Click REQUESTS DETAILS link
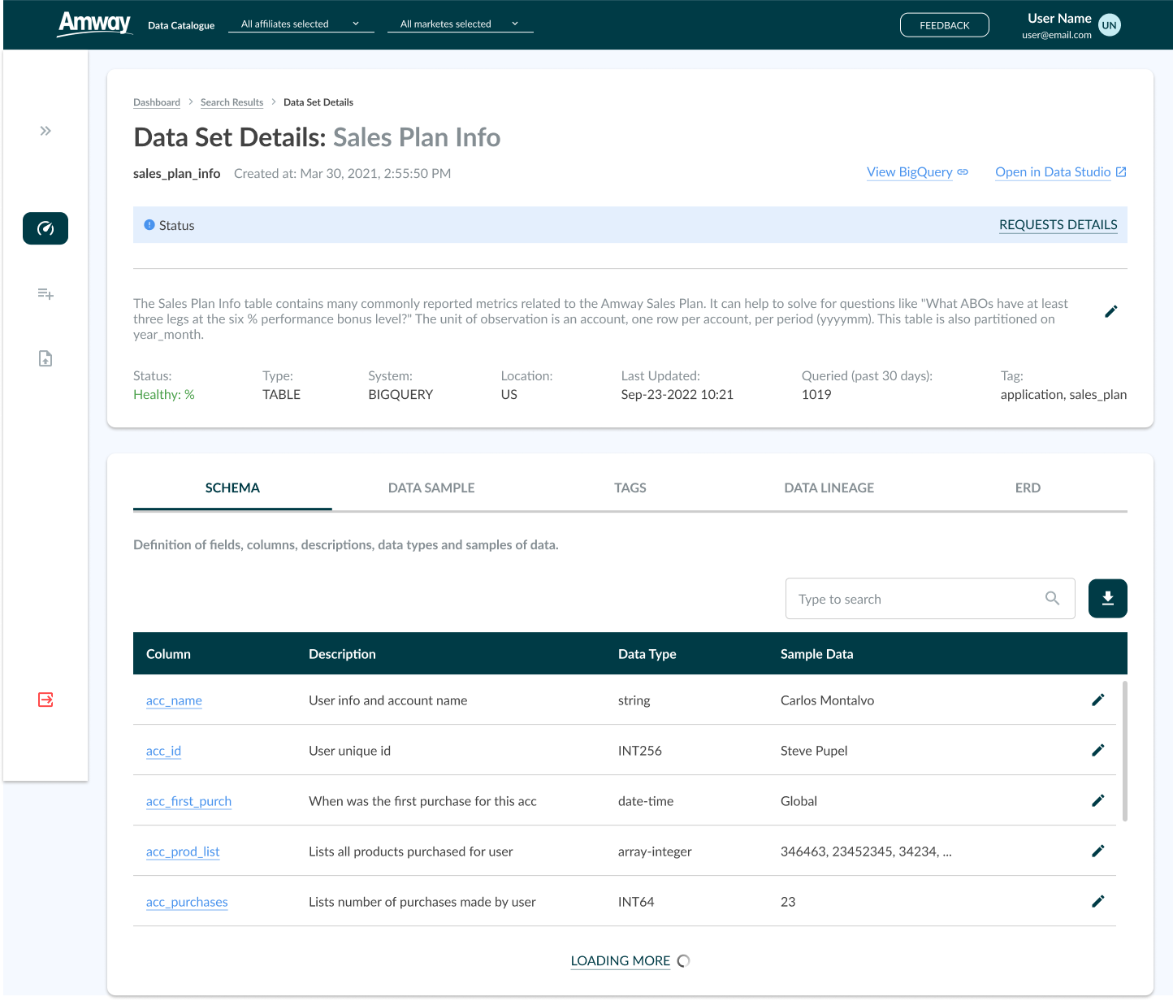 pyautogui.click(x=1058, y=225)
